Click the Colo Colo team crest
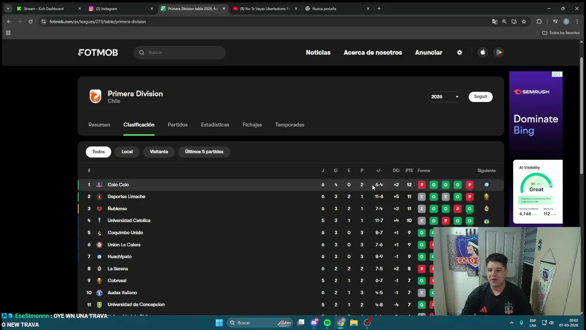The width and height of the screenshot is (586, 330). pyautogui.click(x=99, y=185)
